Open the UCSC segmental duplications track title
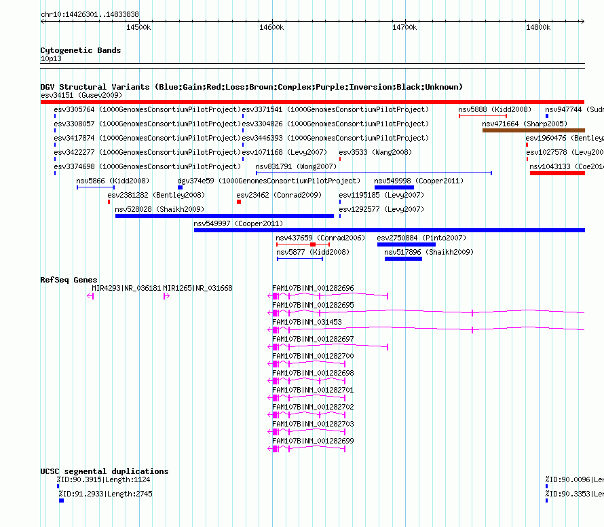This screenshot has height=527, width=604. pyautogui.click(x=105, y=471)
